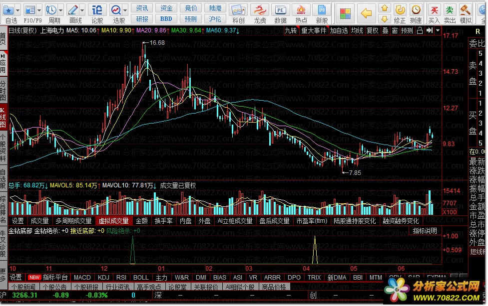
Task: Select the KDJ indicator tab
Action: click(103, 278)
